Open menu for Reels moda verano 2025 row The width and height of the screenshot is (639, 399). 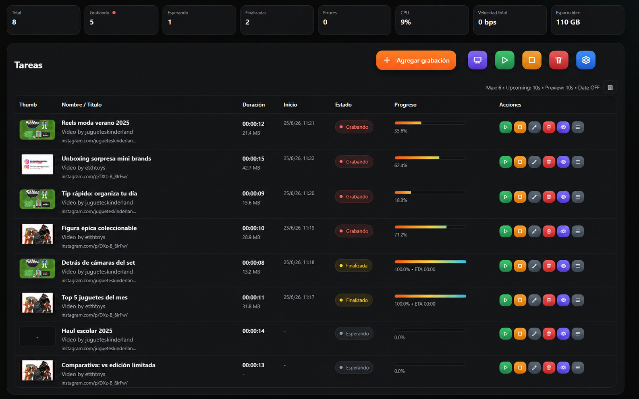pyautogui.click(x=578, y=127)
